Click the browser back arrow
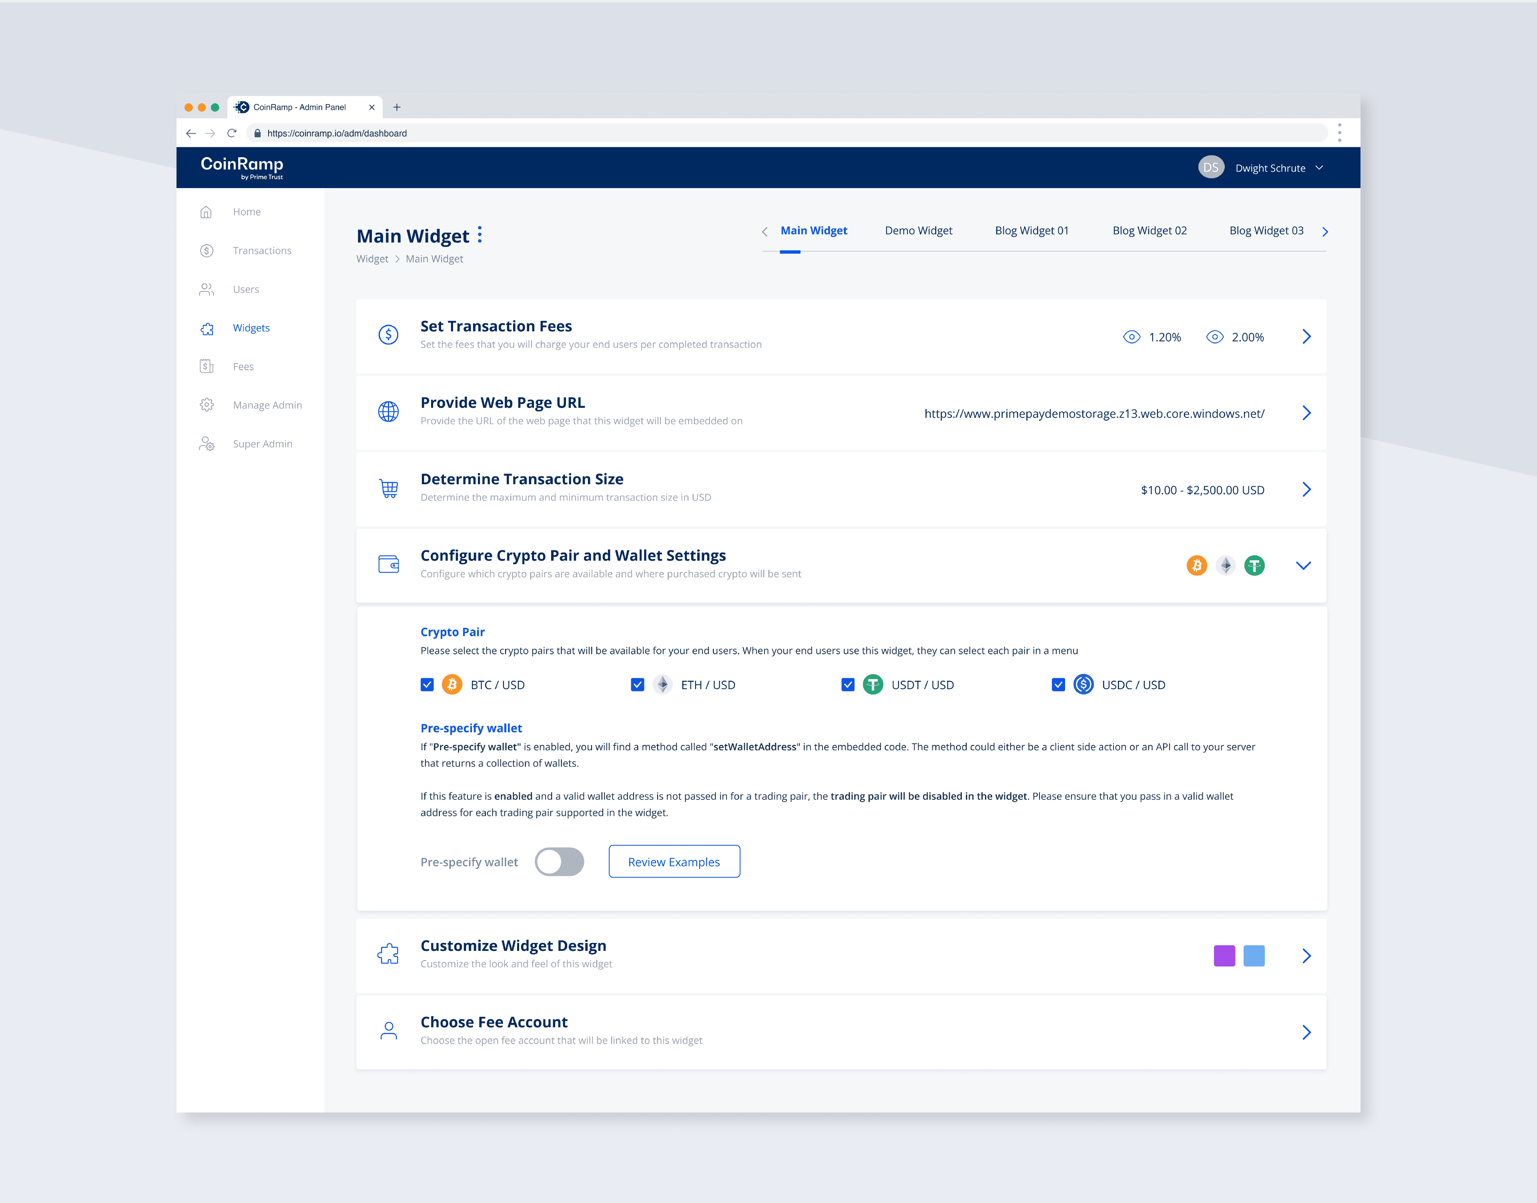 click(191, 133)
